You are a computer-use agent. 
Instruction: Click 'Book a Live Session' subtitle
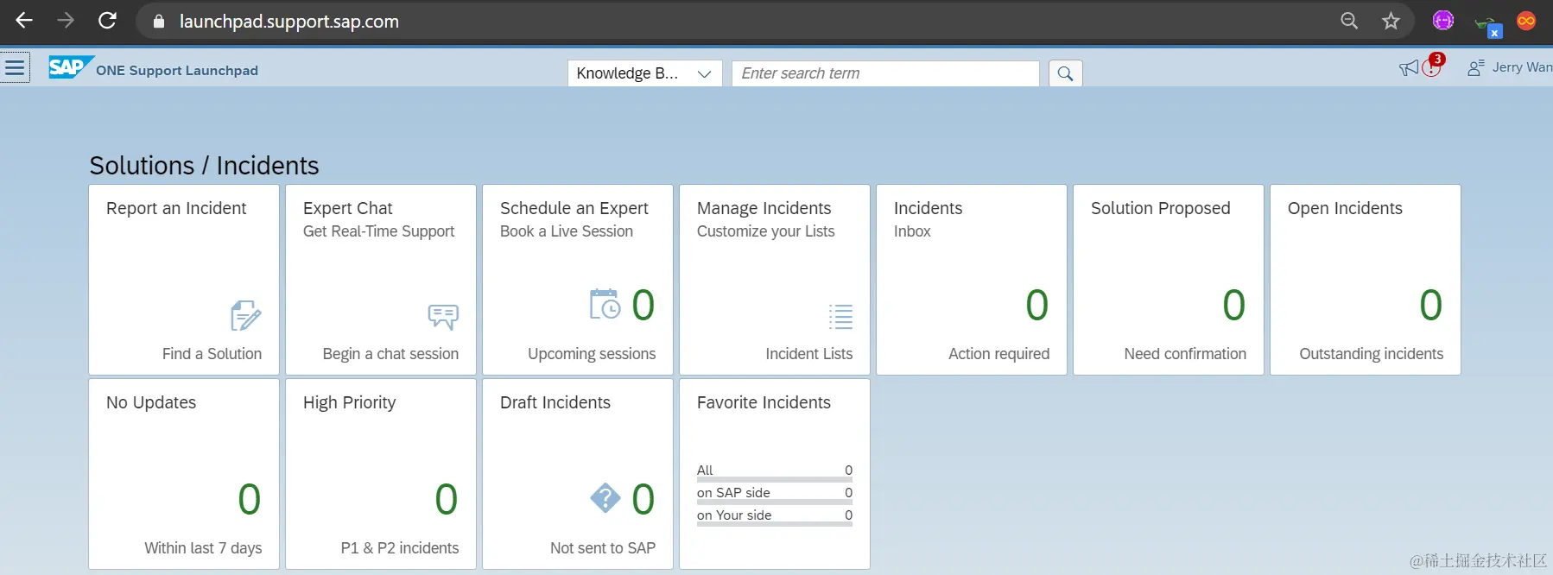tap(567, 231)
